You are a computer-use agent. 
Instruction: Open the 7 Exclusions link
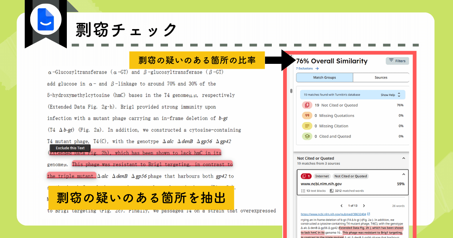point(308,68)
